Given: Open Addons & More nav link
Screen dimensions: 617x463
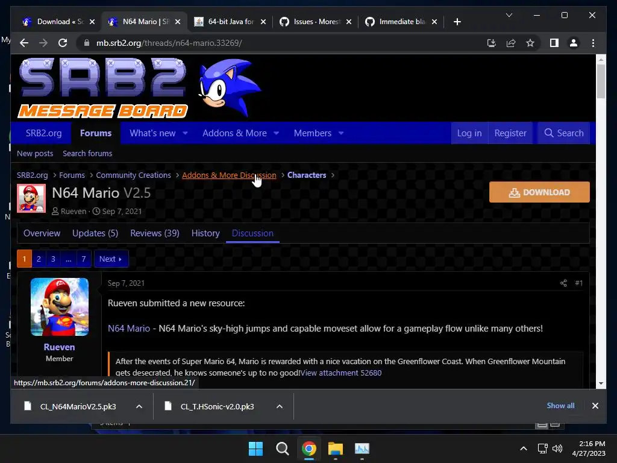Looking at the screenshot, I should [x=234, y=133].
